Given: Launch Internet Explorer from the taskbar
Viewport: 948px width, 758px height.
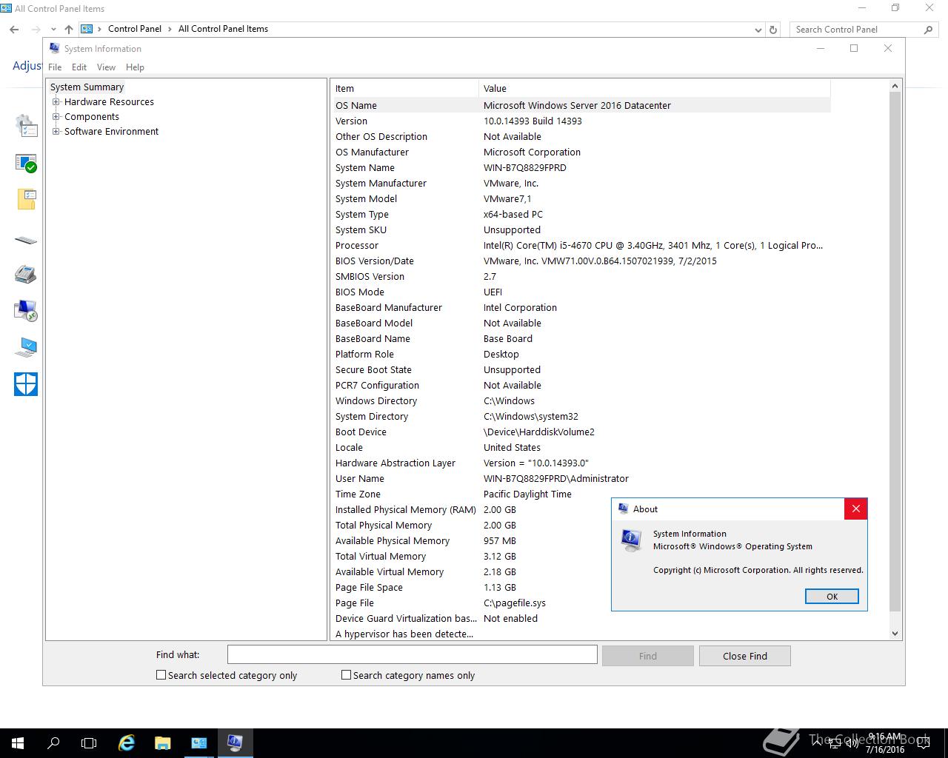Looking at the screenshot, I should pos(127,742).
